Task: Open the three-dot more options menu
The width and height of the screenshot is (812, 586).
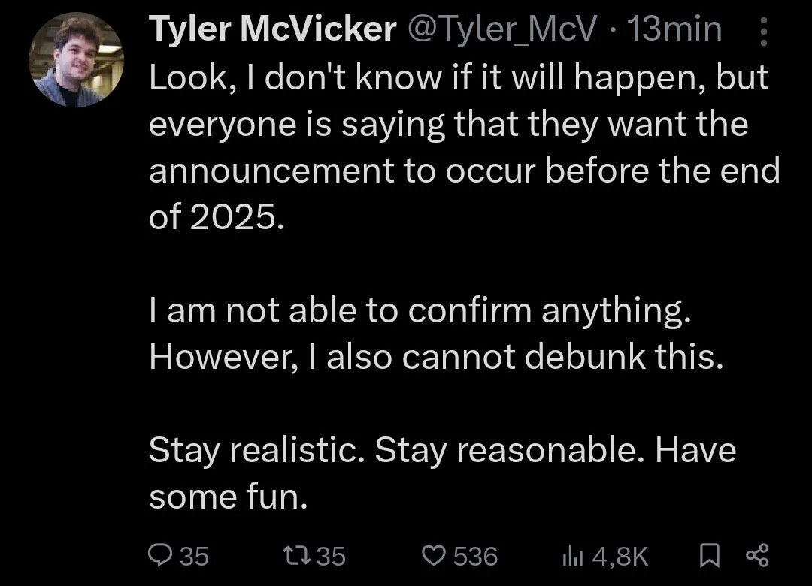Action: pyautogui.click(x=764, y=32)
